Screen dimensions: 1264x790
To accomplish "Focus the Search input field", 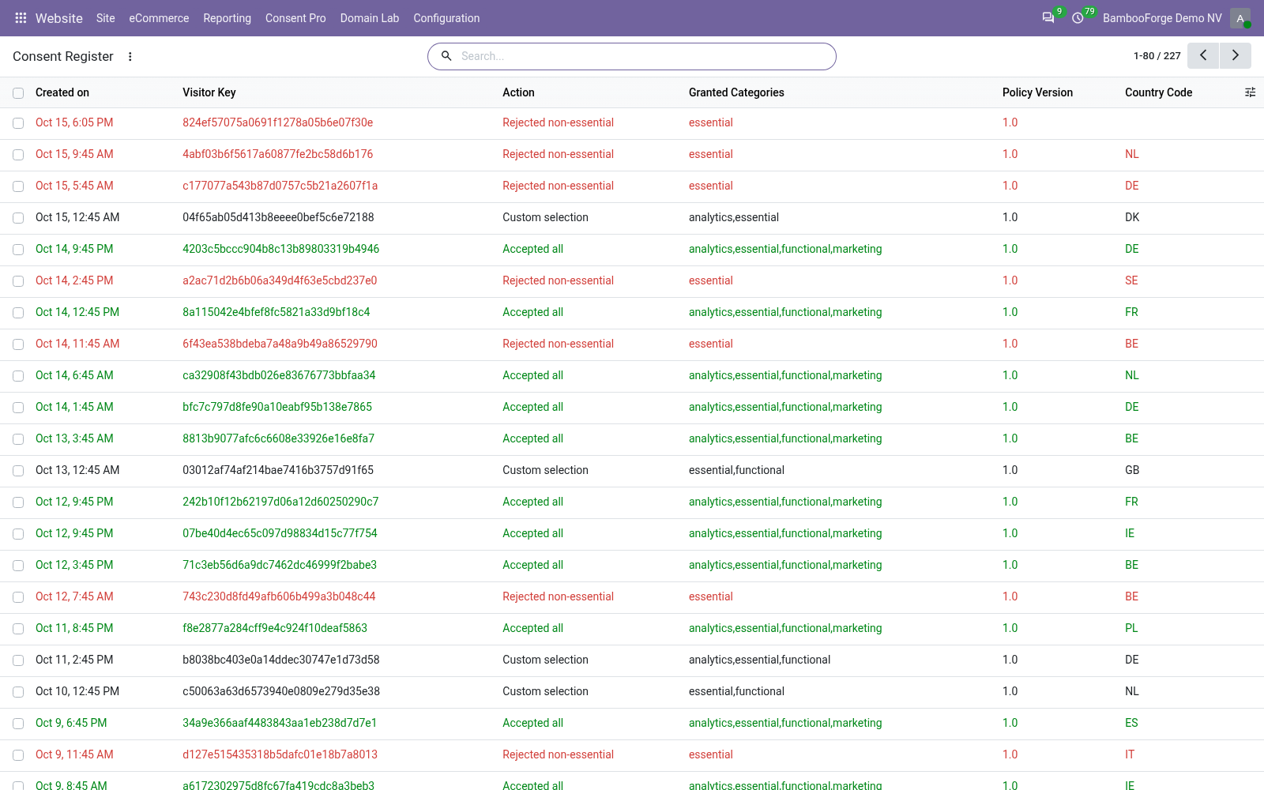I will pos(644,56).
